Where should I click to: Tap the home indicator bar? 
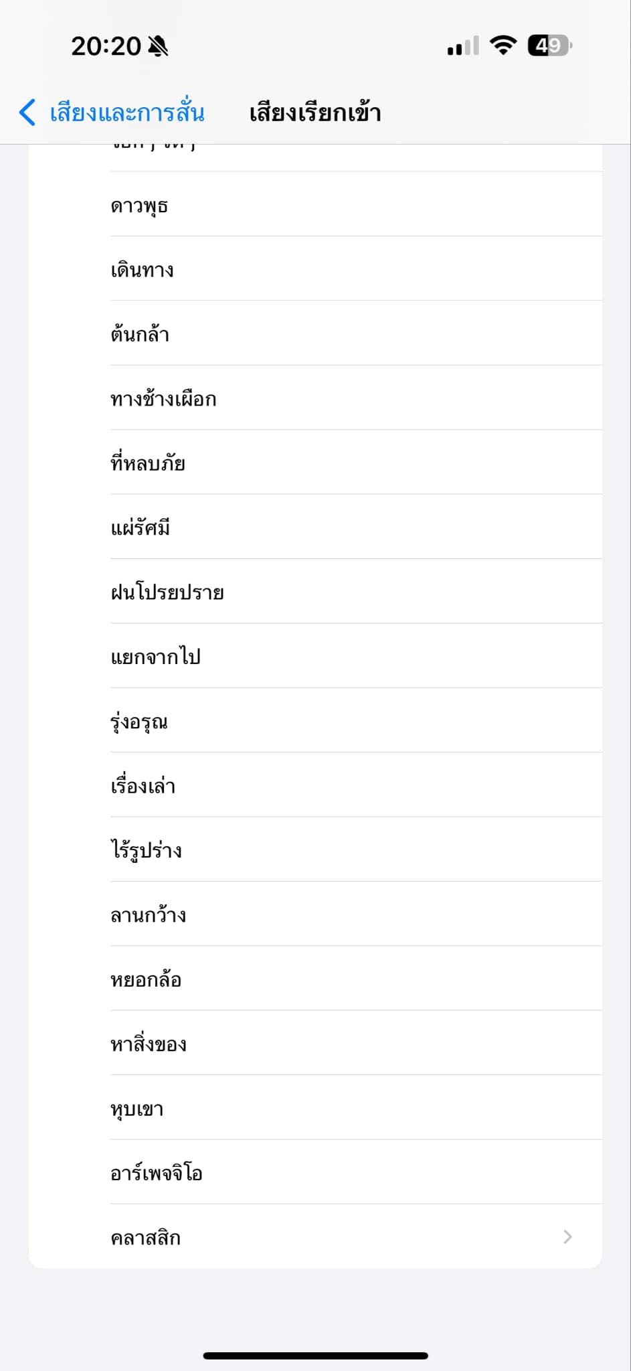[x=315, y=1356]
